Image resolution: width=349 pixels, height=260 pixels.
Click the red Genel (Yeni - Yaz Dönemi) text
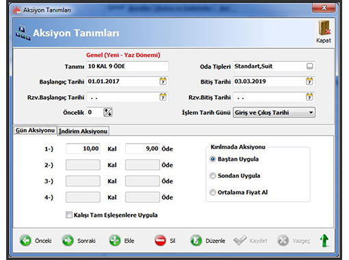click(123, 55)
